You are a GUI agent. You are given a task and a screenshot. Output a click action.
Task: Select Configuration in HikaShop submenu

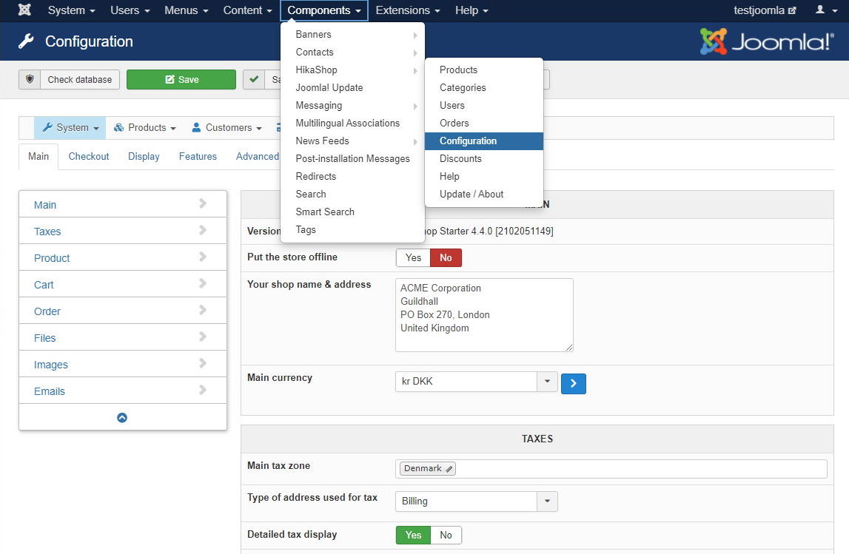(x=484, y=141)
